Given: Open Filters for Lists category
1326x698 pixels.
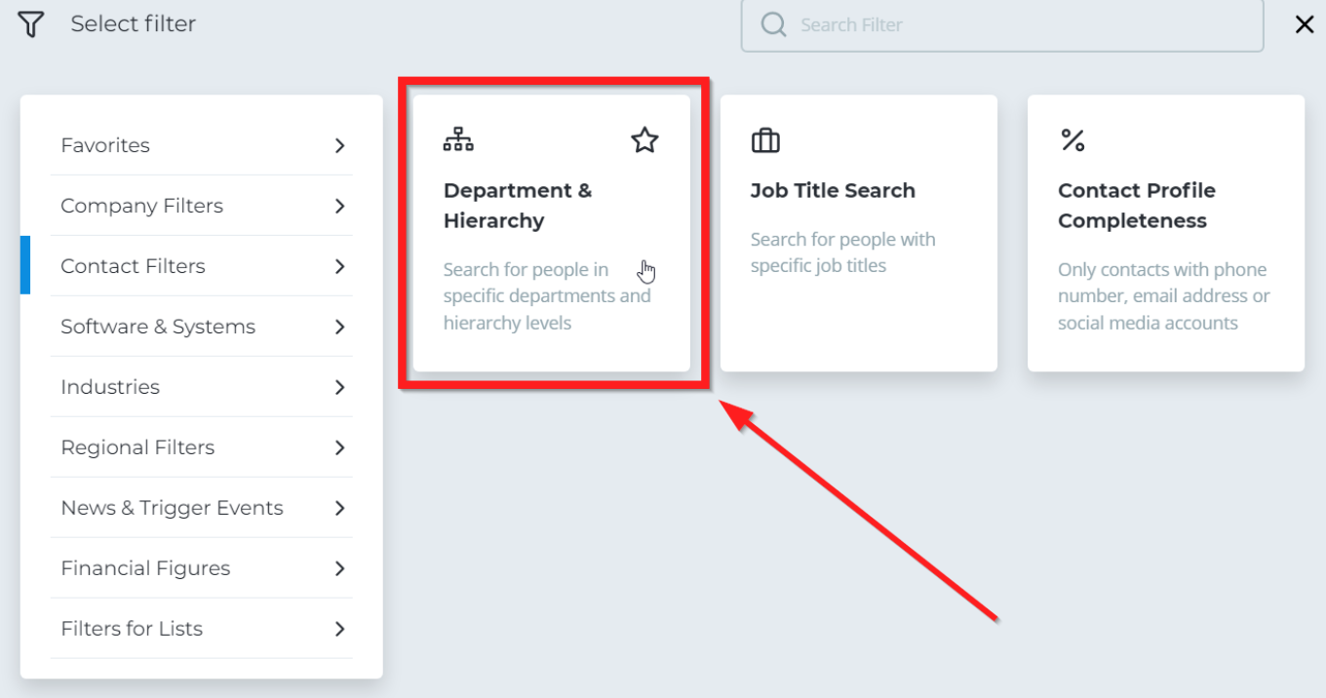Looking at the screenshot, I should coord(202,629).
